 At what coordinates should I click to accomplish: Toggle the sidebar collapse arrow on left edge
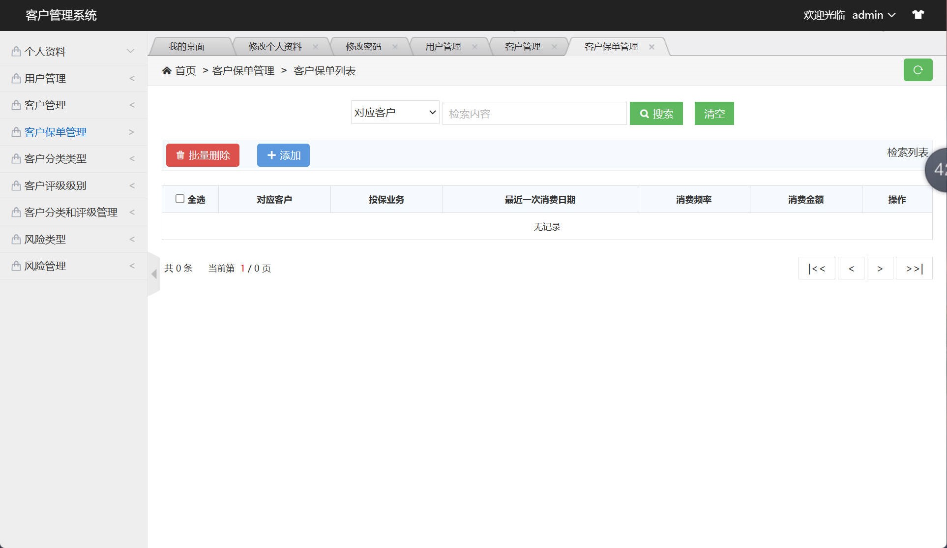(x=153, y=274)
